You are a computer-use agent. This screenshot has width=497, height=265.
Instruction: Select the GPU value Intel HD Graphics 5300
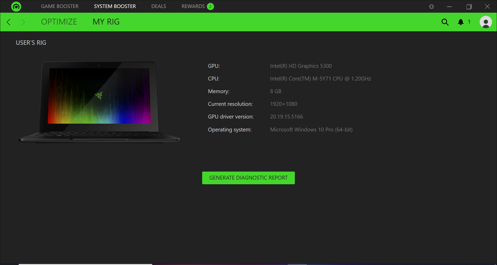[301, 66]
